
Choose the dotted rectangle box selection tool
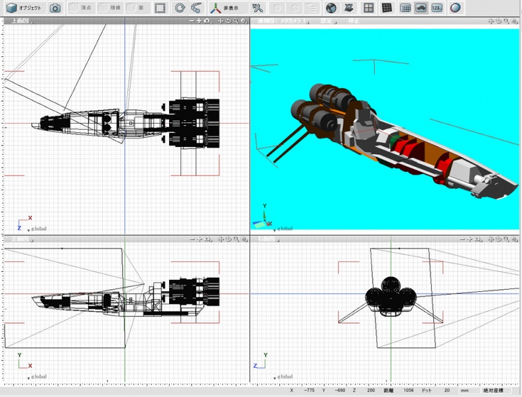[160, 8]
